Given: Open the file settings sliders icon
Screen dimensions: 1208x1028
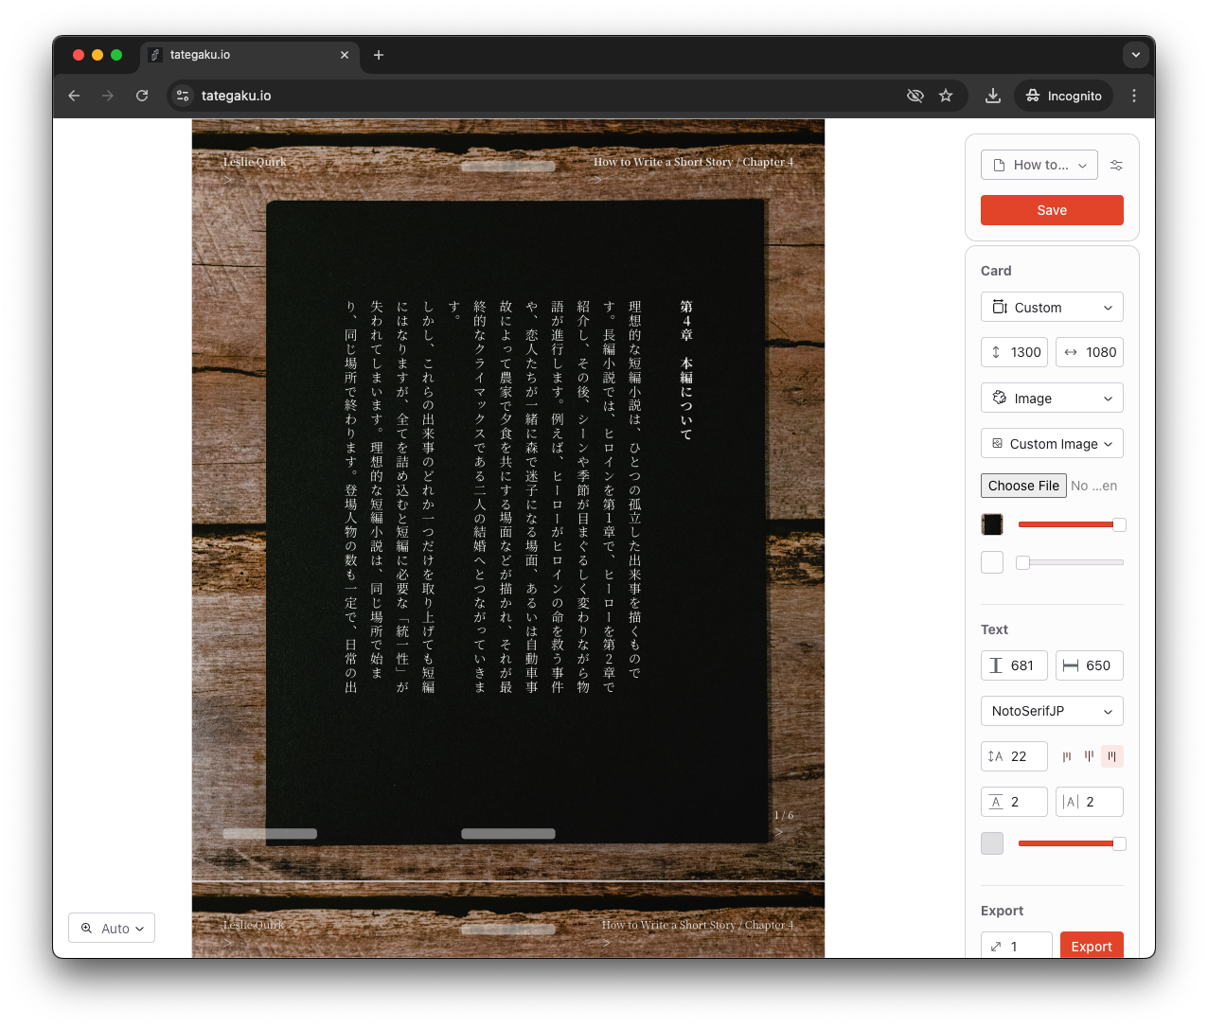Looking at the screenshot, I should coord(1116,165).
